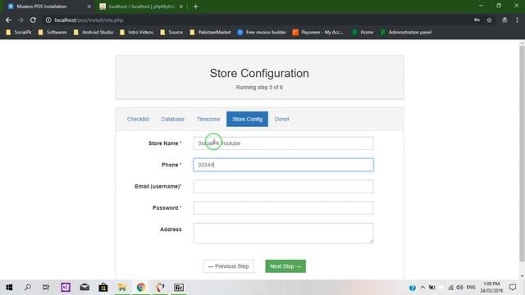Click the green Next Step button
The image size is (525, 295).
285,266
